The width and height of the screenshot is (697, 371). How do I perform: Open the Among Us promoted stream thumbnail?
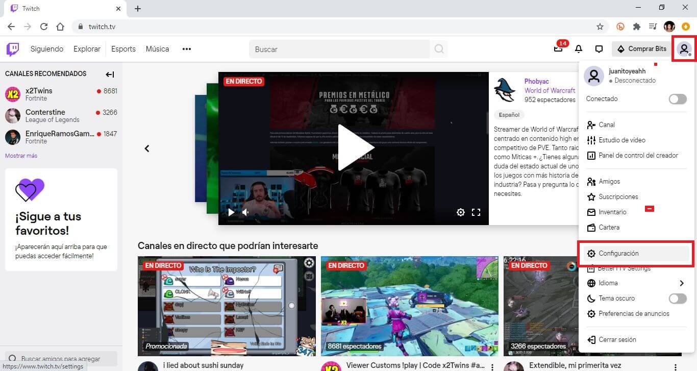point(227,306)
